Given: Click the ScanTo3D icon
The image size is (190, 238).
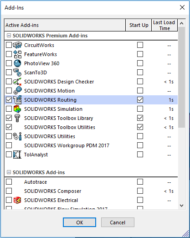Looking at the screenshot, I should [x=17, y=72].
